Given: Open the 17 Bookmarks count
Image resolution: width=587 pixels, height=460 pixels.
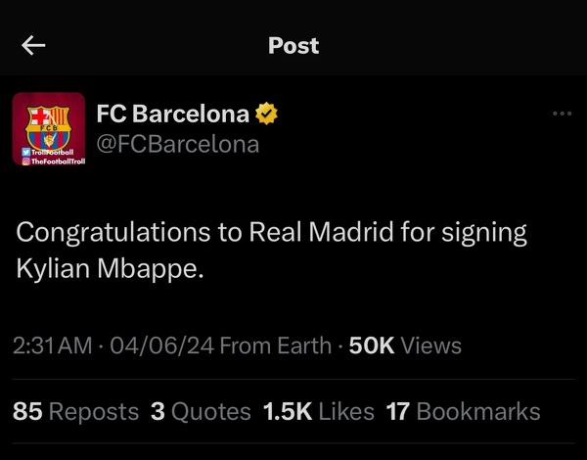Looking at the screenshot, I should click(x=463, y=412).
